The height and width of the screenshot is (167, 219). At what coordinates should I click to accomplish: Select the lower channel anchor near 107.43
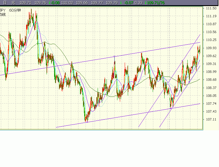tap(171, 108)
